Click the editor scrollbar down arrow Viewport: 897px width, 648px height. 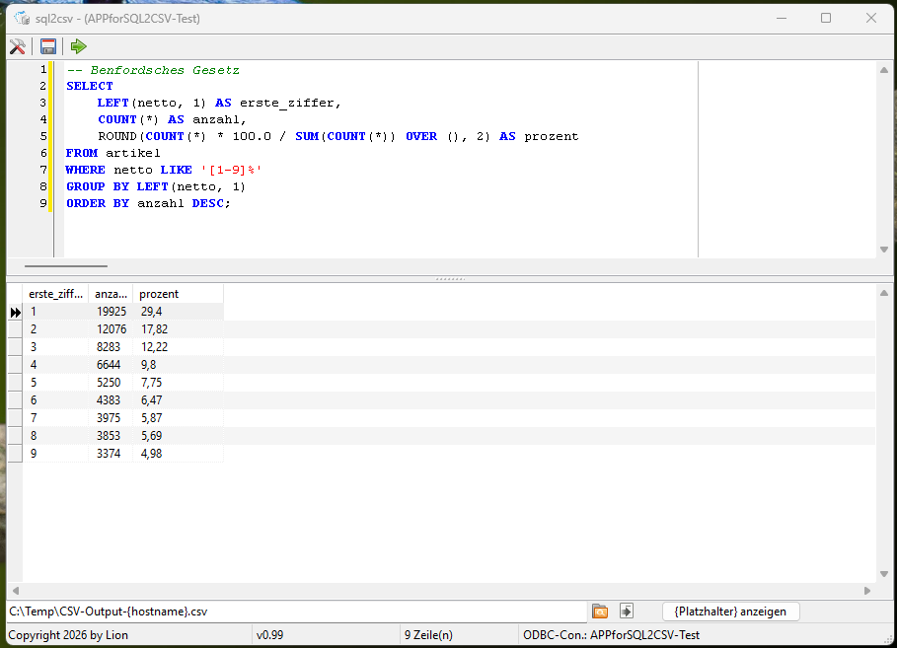884,250
